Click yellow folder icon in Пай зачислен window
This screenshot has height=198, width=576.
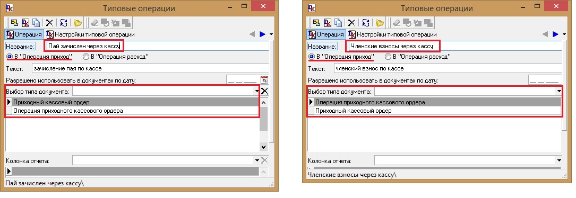pos(78,23)
